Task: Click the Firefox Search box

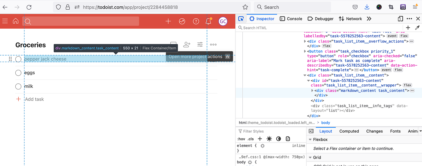Action: 292,7
